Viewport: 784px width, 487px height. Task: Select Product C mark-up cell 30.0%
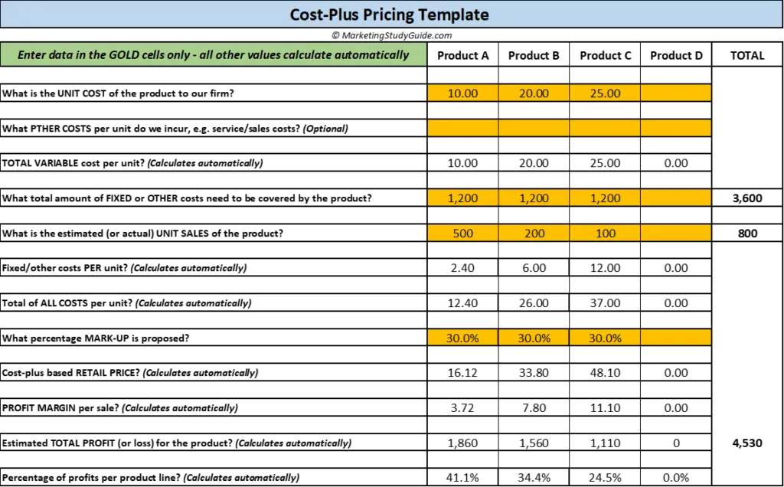click(x=605, y=338)
